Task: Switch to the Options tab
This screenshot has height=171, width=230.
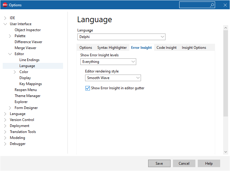Action: [86, 48]
